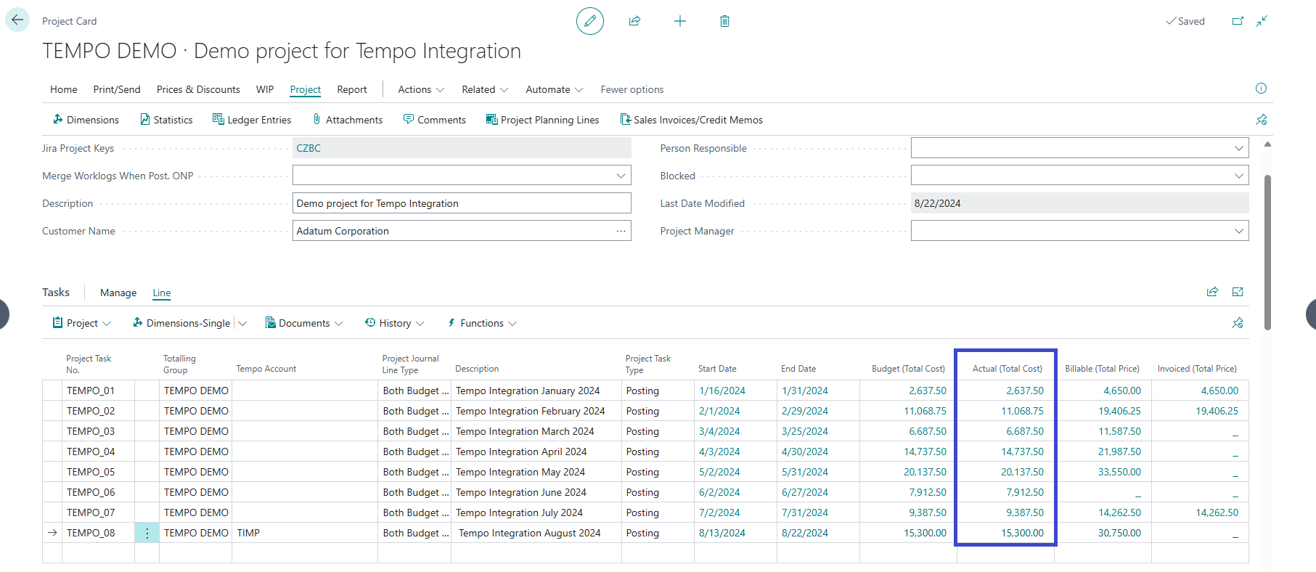Go back using the arrow icon
This screenshot has height=572, width=1316.
(x=17, y=20)
